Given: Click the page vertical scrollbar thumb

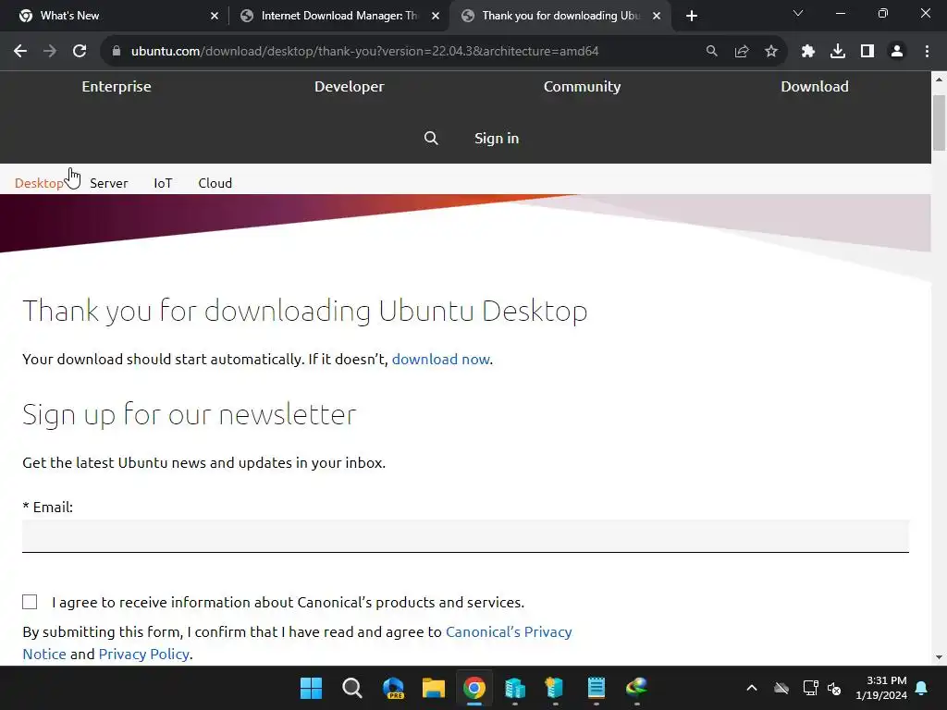Looking at the screenshot, I should [x=939, y=123].
